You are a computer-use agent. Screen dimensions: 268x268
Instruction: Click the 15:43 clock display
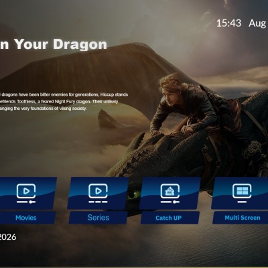coord(229,23)
